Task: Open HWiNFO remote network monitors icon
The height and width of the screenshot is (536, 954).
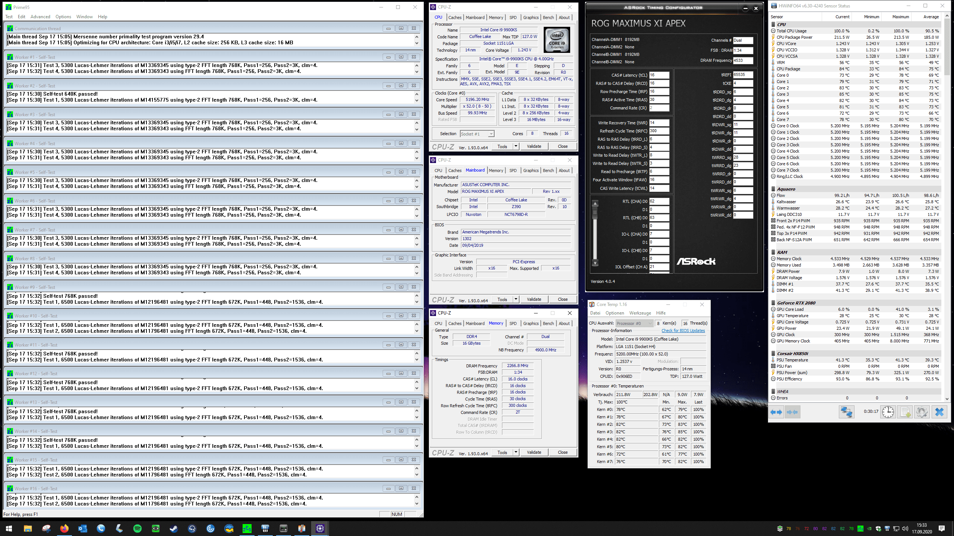Action: click(846, 412)
